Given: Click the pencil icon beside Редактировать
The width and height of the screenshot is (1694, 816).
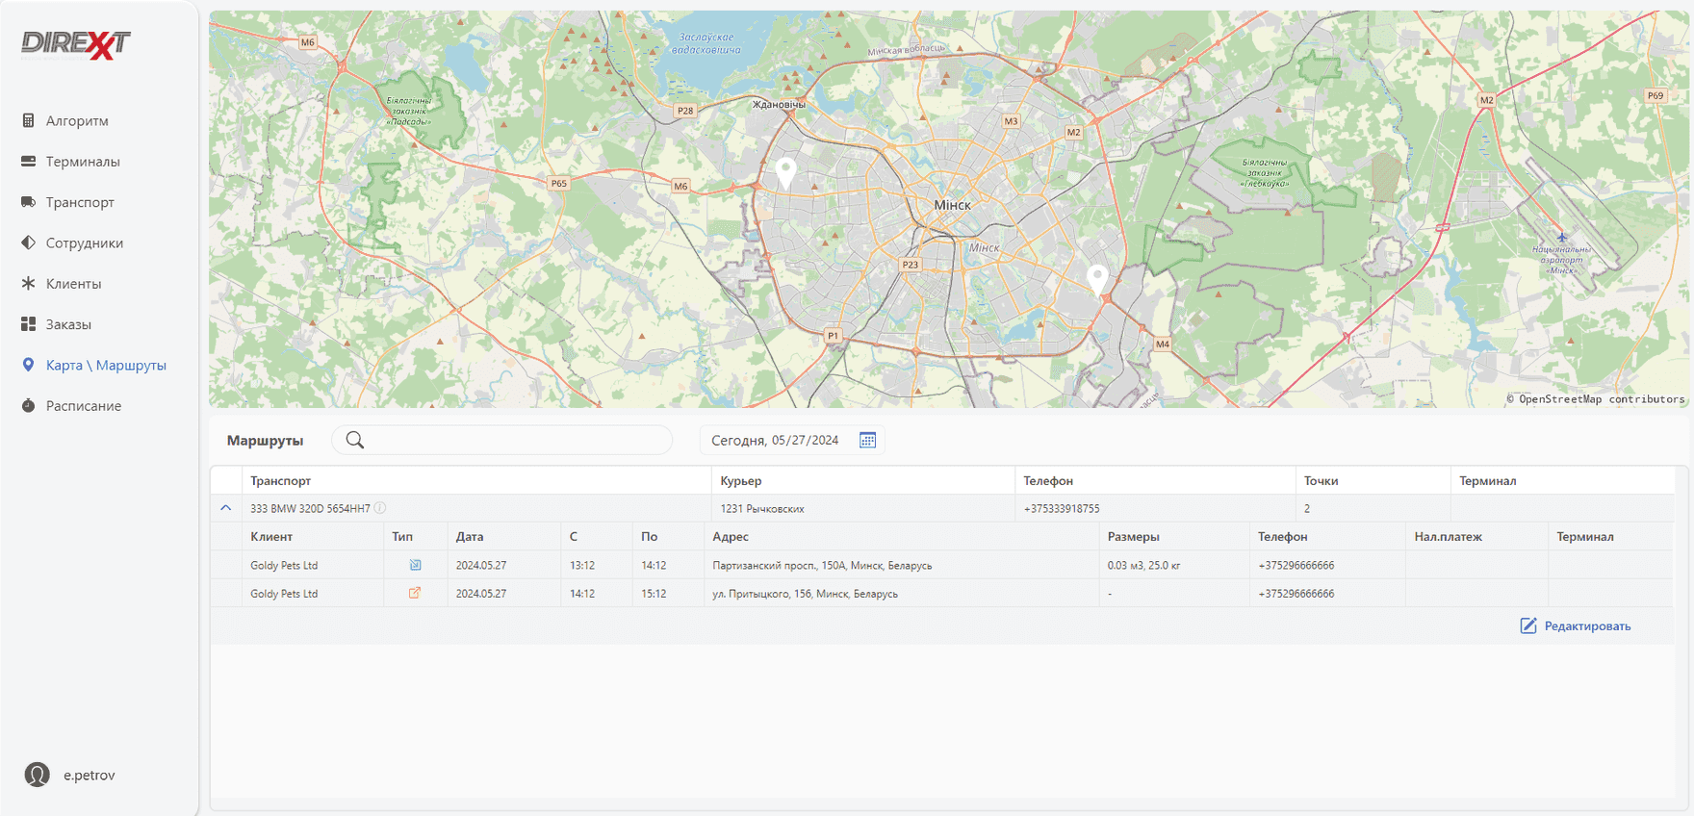Looking at the screenshot, I should point(1528,625).
